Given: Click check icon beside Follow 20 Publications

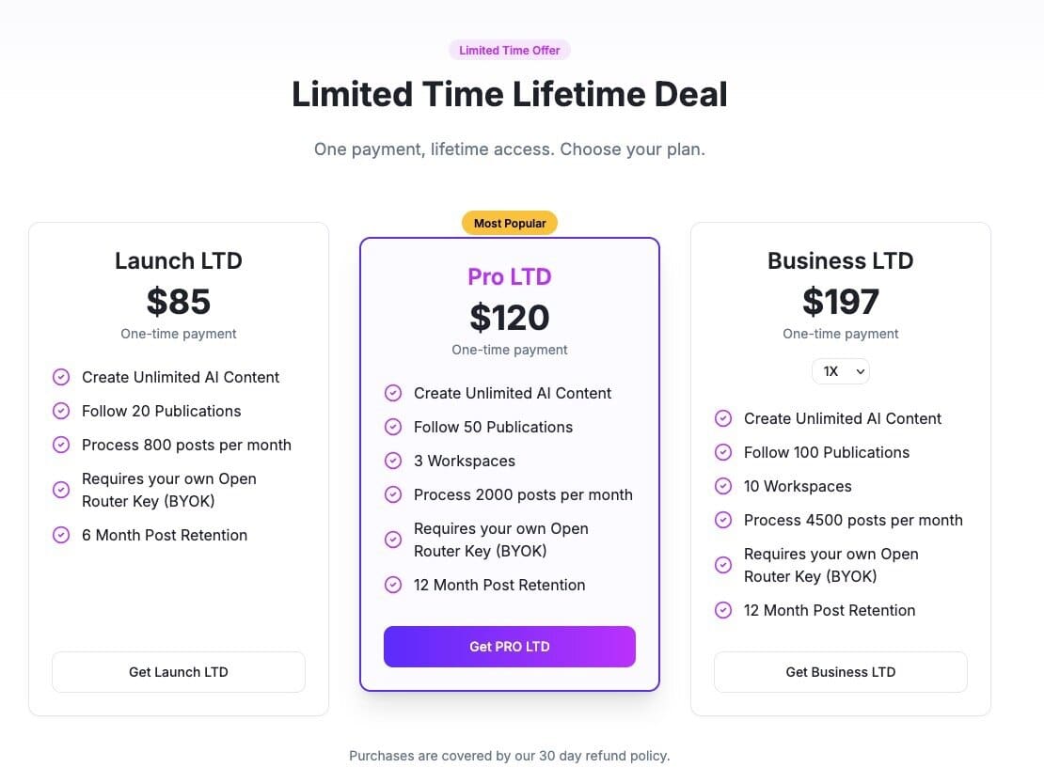Looking at the screenshot, I should [x=61, y=411].
